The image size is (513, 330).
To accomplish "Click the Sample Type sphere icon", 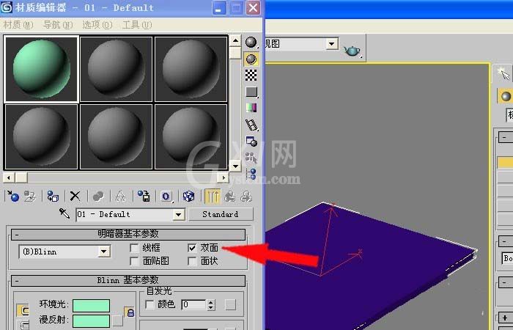I will click(251, 43).
